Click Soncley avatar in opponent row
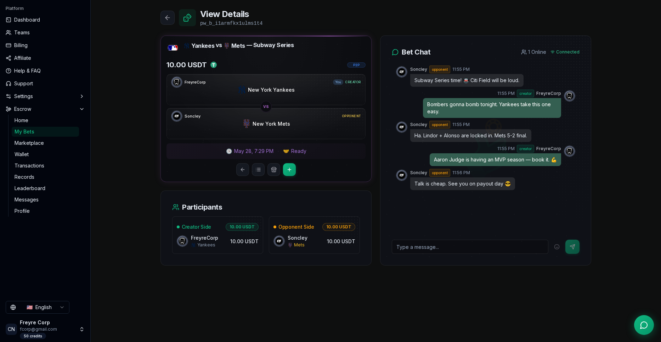The image size is (661, 342). [x=177, y=116]
